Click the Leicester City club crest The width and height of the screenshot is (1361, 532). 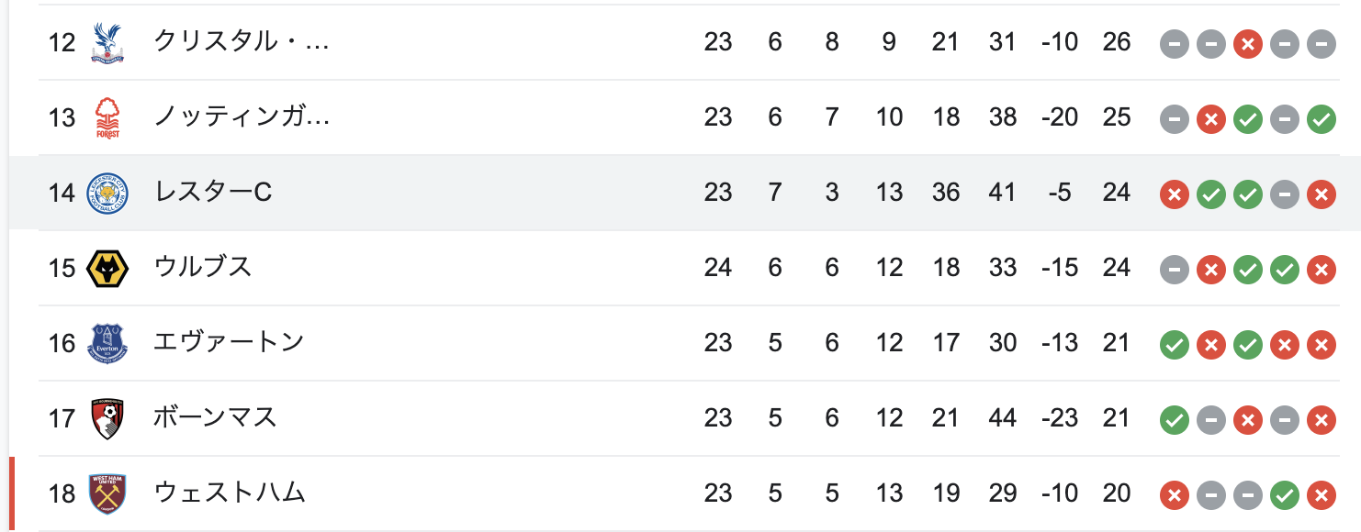tap(107, 193)
